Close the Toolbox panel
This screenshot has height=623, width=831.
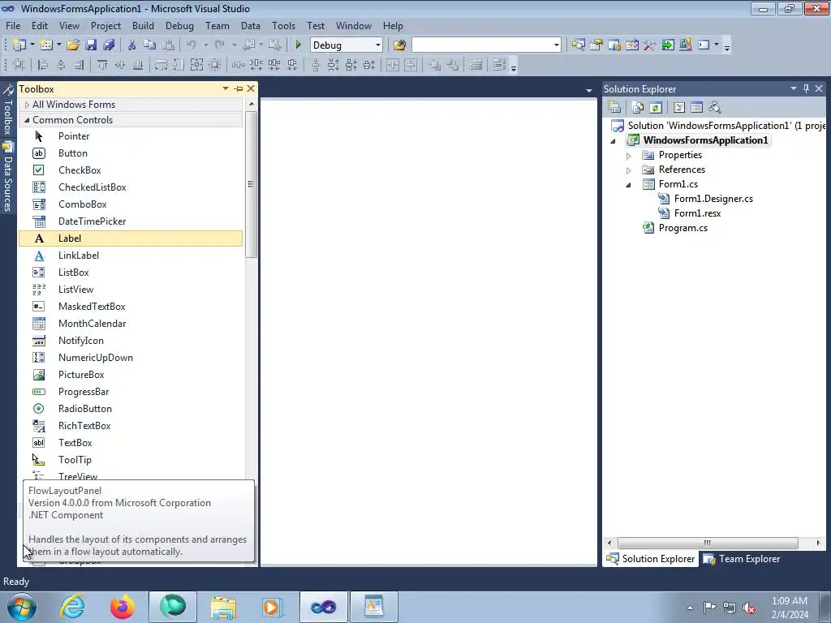(252, 88)
